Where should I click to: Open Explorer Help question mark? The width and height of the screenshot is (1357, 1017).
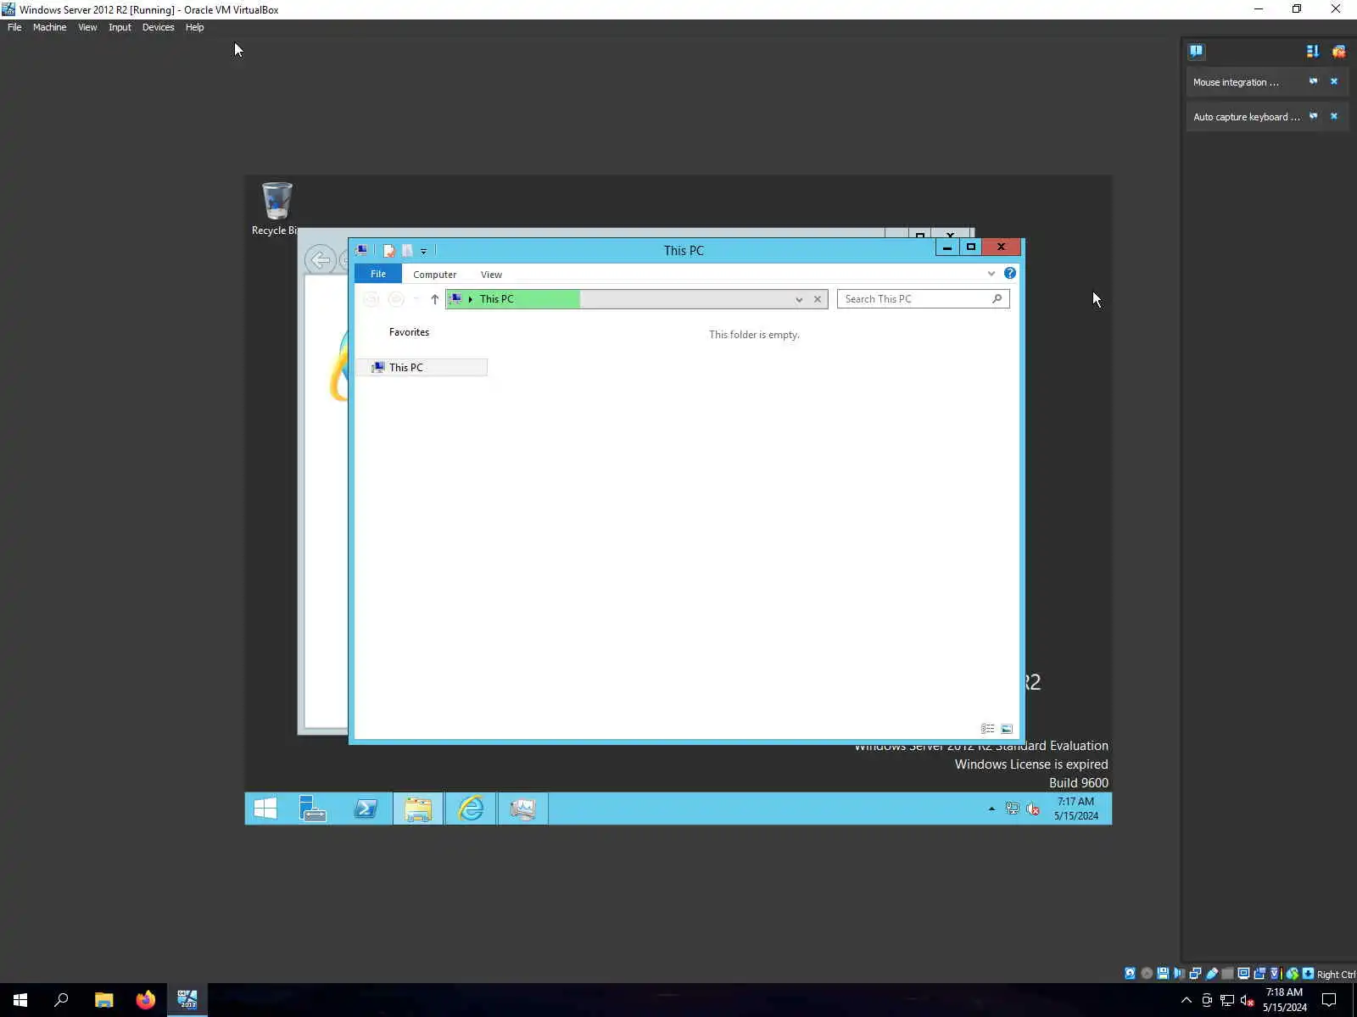click(x=1010, y=273)
